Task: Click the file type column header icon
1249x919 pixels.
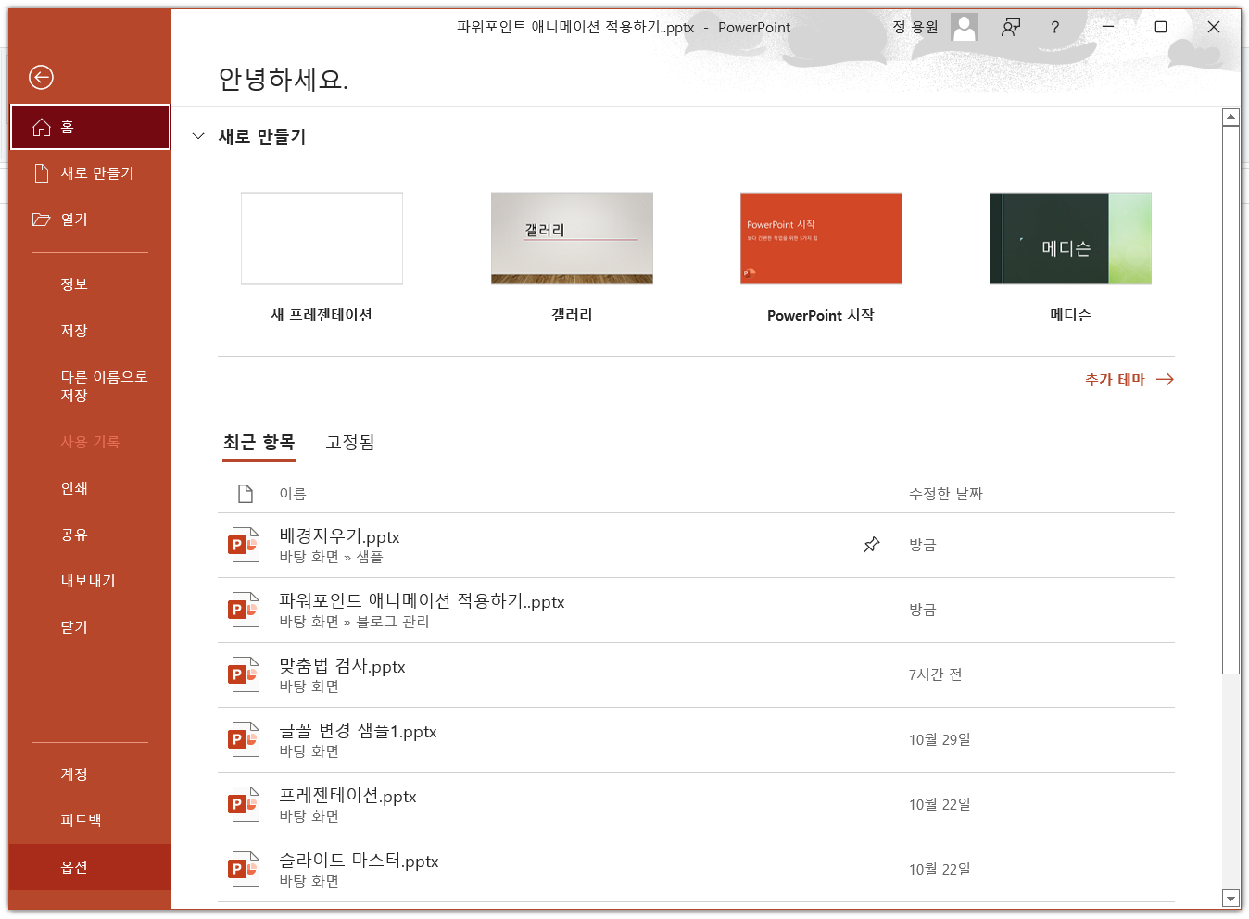Action: pyautogui.click(x=246, y=494)
